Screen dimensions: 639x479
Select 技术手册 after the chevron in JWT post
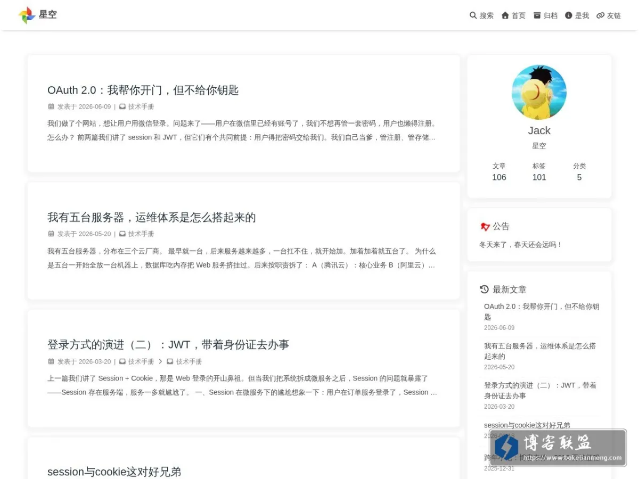point(189,361)
